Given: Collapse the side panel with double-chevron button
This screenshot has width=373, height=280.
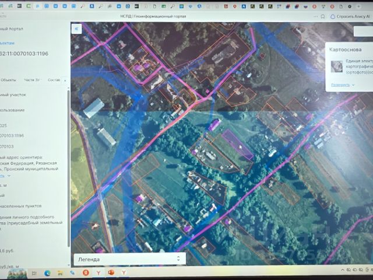Looking at the screenshot, I should 76,29.
